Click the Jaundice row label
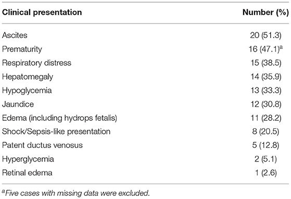291x199 pixels. point(18,104)
